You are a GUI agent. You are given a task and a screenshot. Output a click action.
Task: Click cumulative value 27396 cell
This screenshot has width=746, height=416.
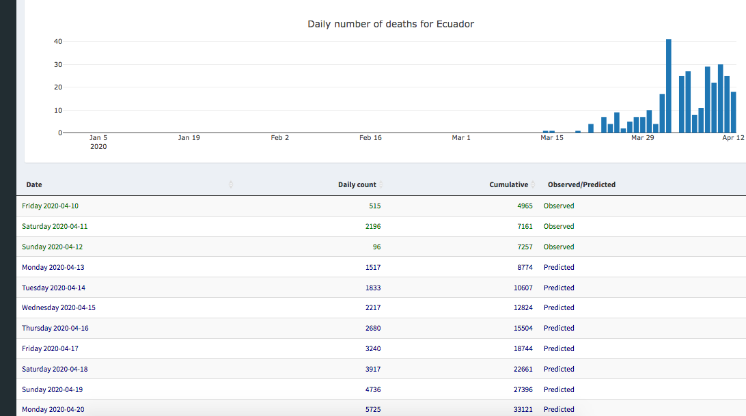(x=523, y=389)
